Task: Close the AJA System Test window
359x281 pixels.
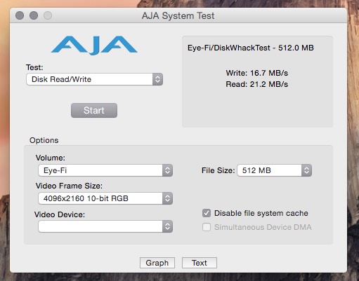Action: [20, 15]
